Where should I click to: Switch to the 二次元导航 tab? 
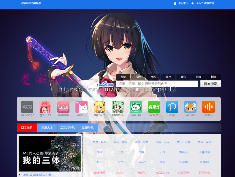[67, 128]
